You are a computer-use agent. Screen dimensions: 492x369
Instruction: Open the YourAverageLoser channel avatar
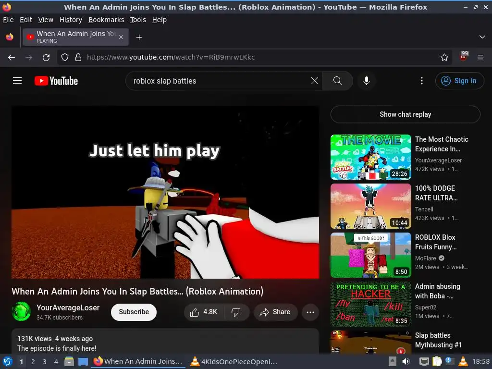(21, 311)
